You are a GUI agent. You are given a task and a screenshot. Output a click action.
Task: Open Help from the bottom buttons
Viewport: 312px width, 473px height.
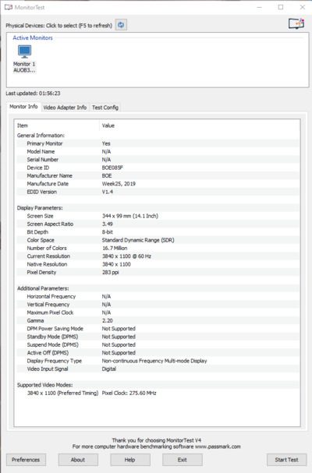pos(130,460)
